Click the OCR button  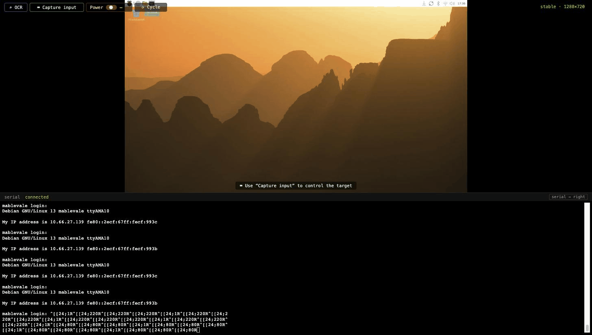[16, 7]
